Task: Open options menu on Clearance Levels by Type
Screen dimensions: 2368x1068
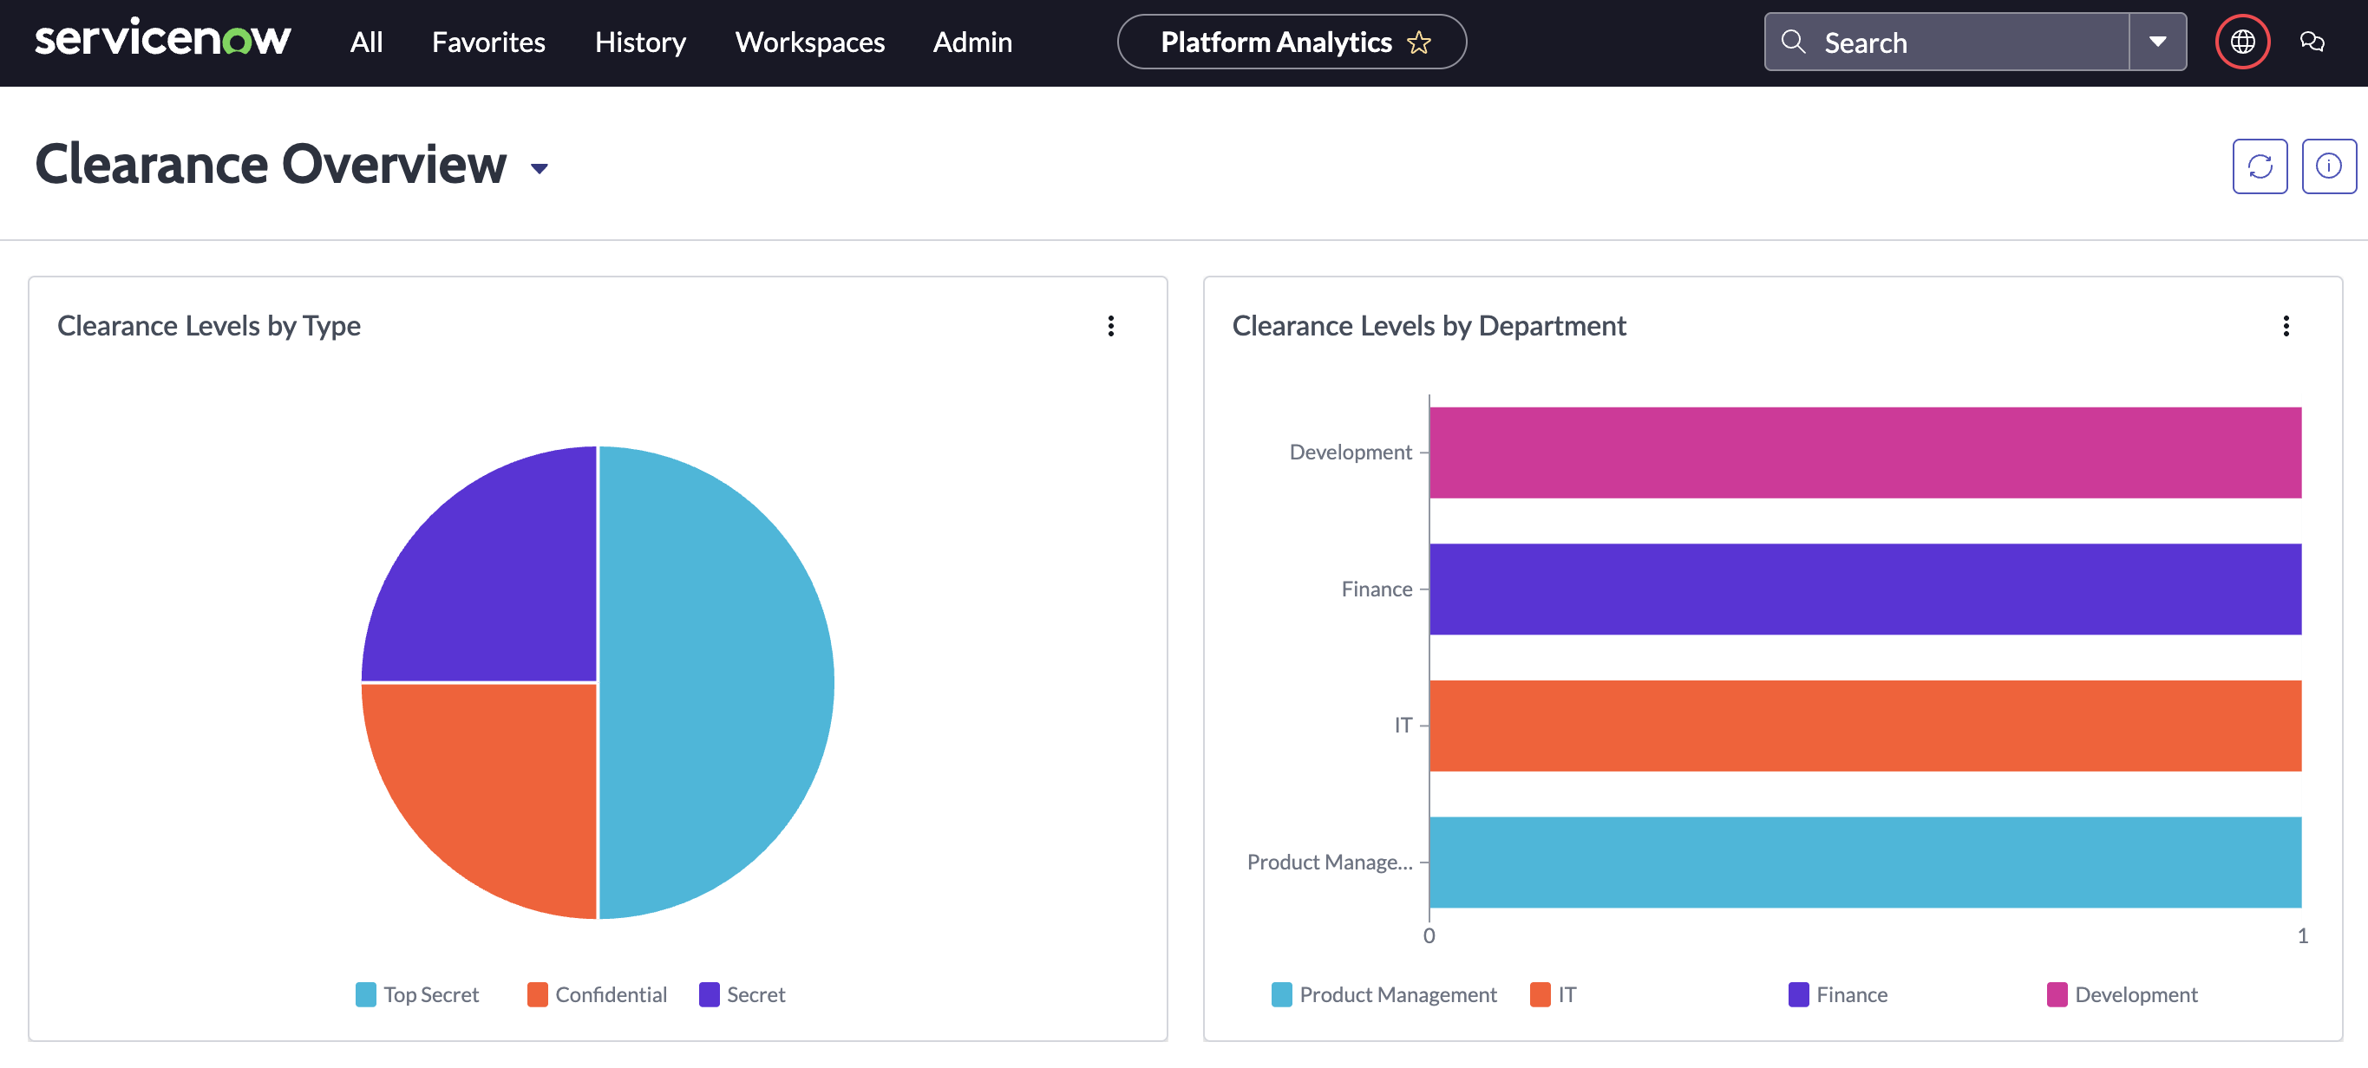Action: [x=1109, y=326]
